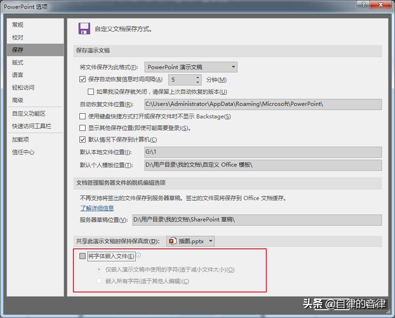This screenshot has width=395, height=318.
Task: Click the 自动恢复文件位置 path field
Action: point(263,104)
